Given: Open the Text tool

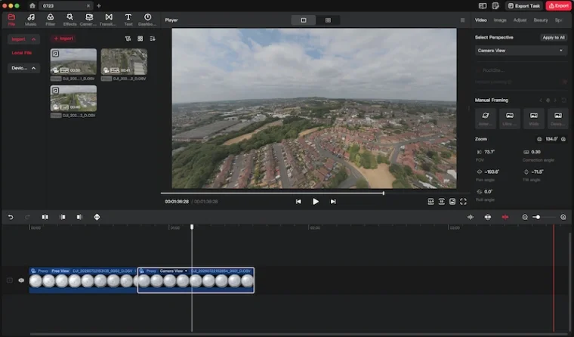Looking at the screenshot, I should click(128, 20).
